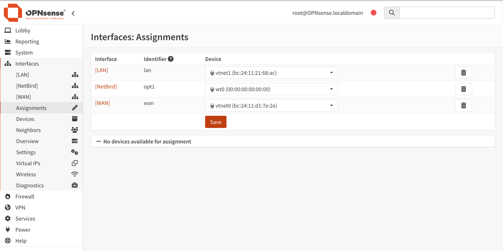This screenshot has height=251, width=503.
Task: Open the LAN device dropdown vtnet1
Action: (x=271, y=73)
